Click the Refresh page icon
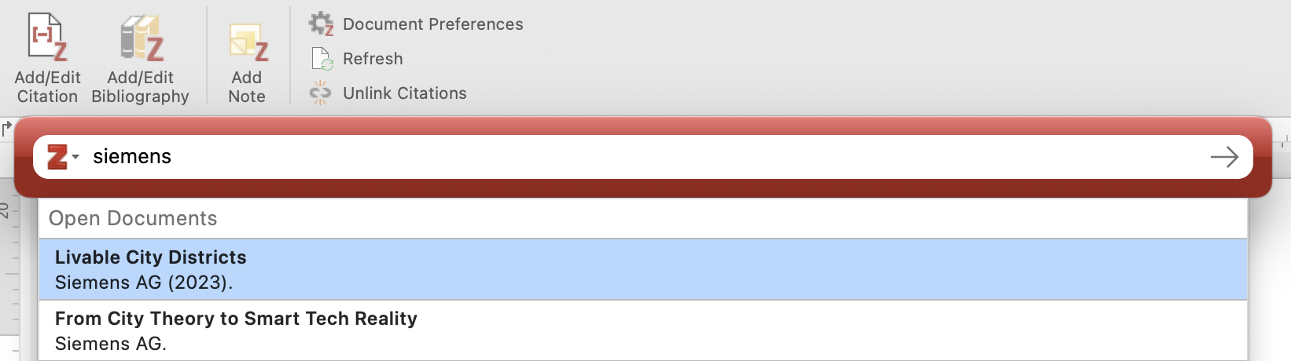Screen dimensions: 1291x361 322,59
